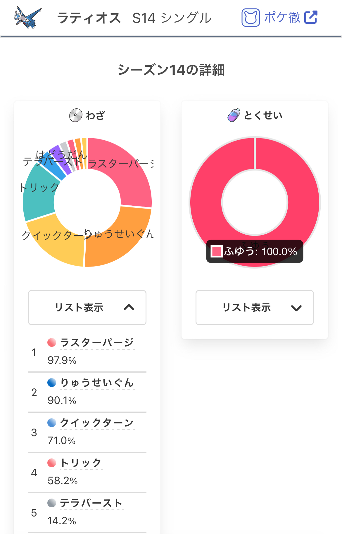This screenshot has height=534, width=342.
Task: Click the blue type dot beside りゅうせいぐん
Action: coord(52,383)
